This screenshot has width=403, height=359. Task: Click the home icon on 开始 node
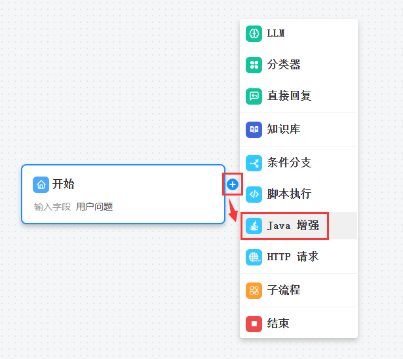[41, 184]
